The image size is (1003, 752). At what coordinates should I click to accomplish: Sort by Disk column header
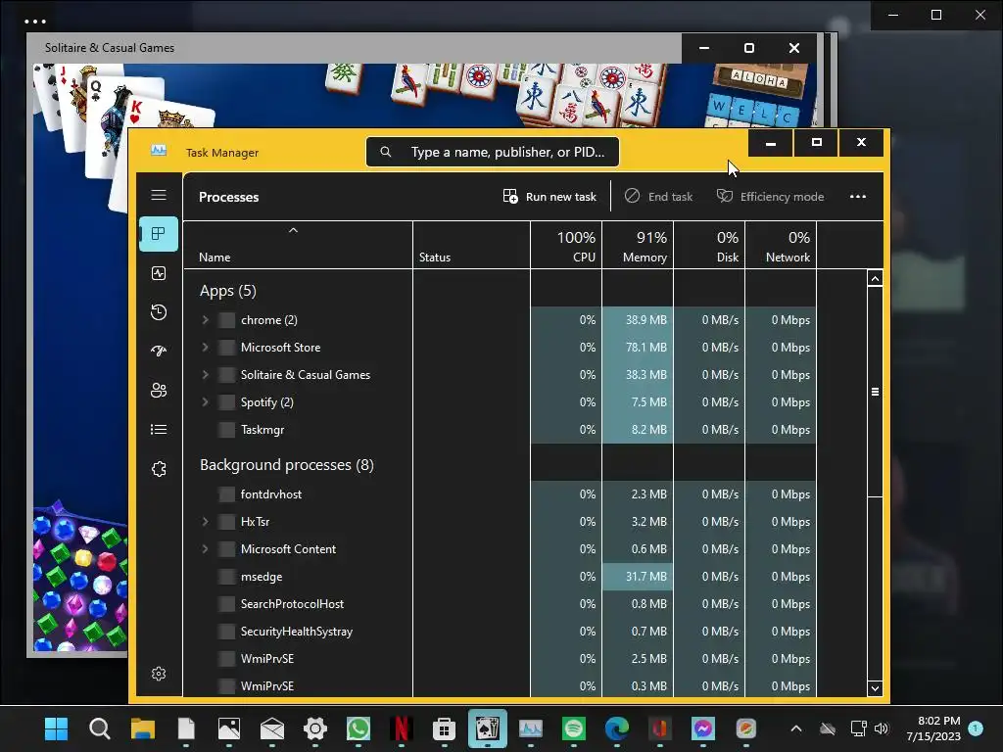click(x=709, y=245)
